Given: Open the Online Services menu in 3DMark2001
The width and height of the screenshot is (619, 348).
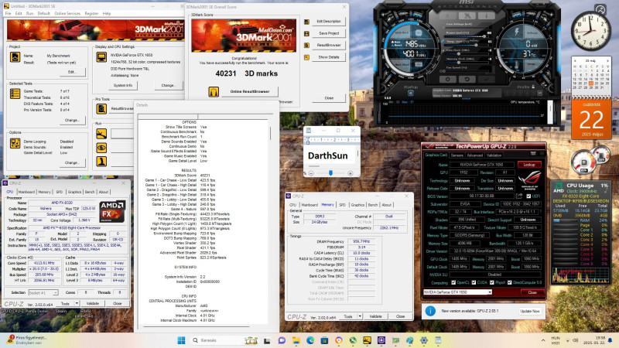Looking at the screenshot, I should [67, 13].
